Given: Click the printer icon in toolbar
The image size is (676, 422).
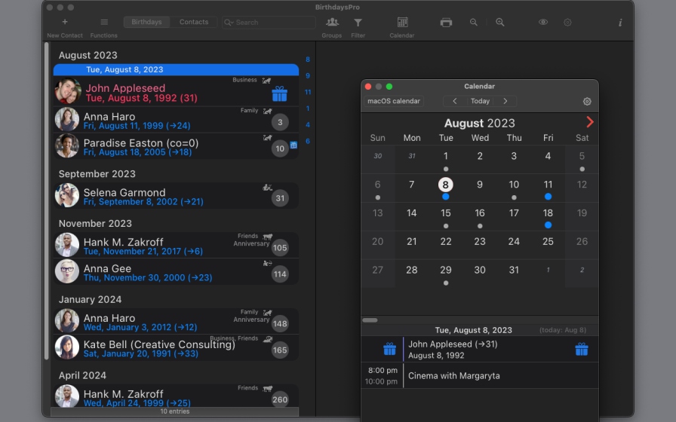Looking at the screenshot, I should (446, 23).
